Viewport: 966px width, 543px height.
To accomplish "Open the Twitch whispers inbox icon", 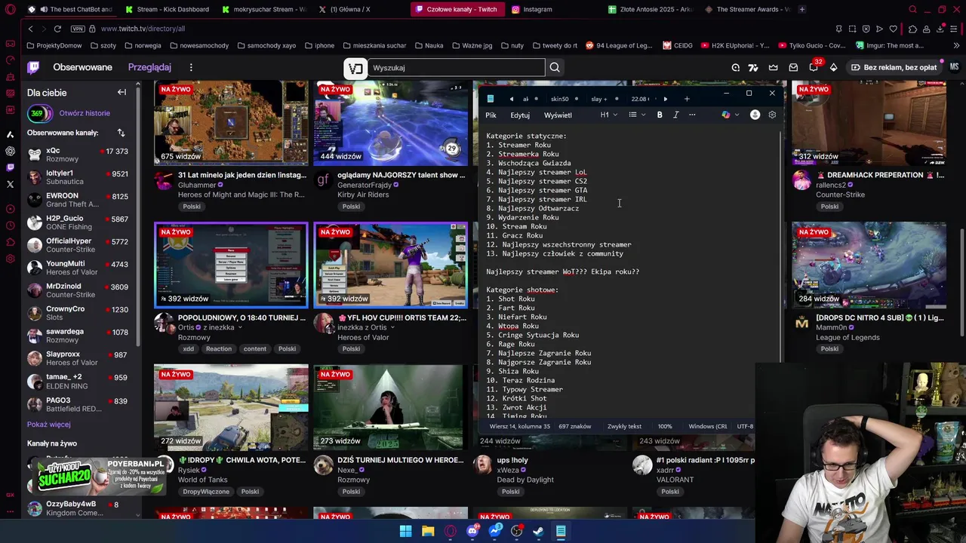I will [793, 67].
